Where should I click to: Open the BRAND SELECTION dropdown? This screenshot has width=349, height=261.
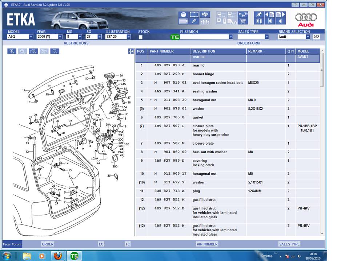point(308,37)
